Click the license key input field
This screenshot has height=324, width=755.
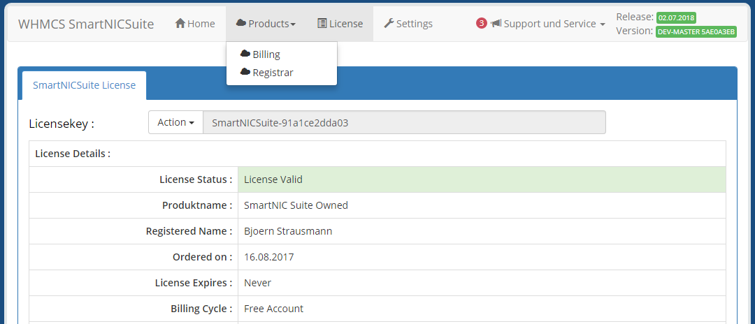tap(405, 122)
